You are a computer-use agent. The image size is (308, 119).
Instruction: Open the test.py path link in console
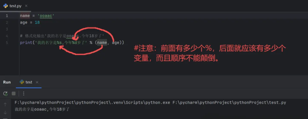coord(229,103)
